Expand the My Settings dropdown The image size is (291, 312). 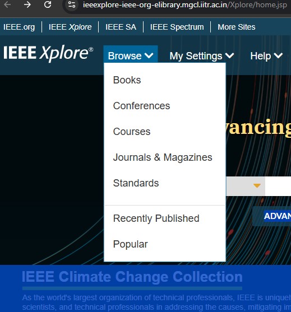pos(201,56)
